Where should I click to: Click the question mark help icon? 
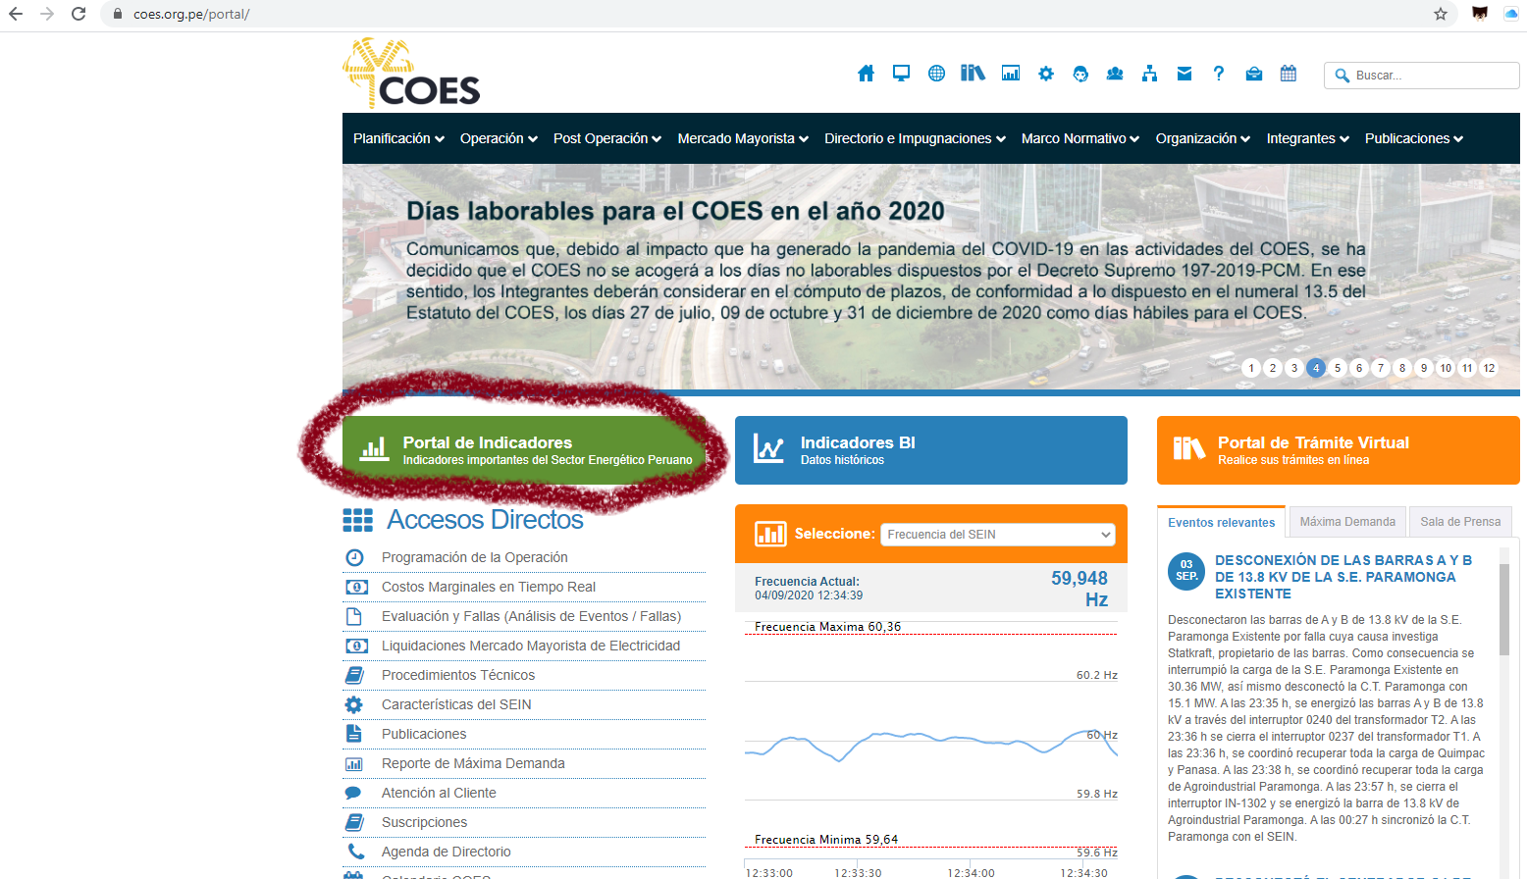click(1219, 74)
